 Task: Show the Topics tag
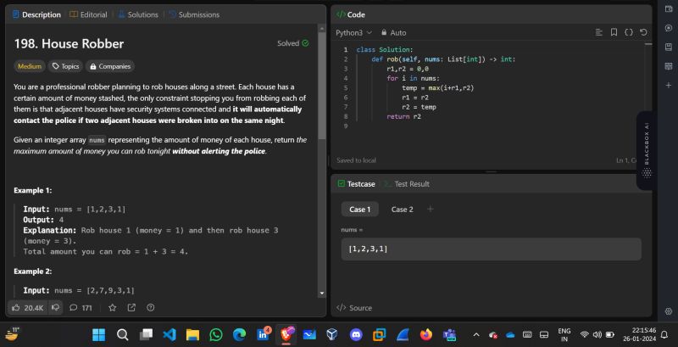pos(65,66)
